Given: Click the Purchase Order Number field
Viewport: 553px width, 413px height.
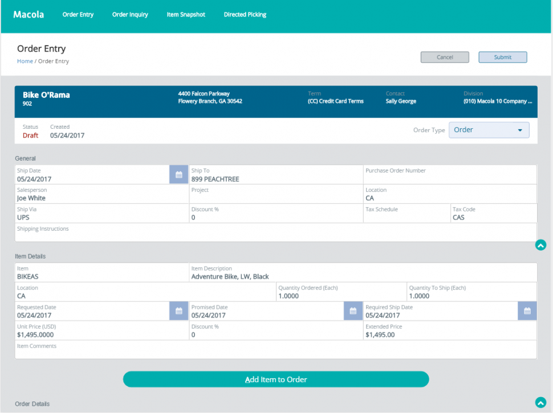Looking at the screenshot, I should point(449,175).
